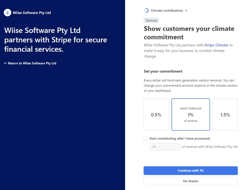The image size is (245, 190).
Task: Click the MOST POPULAR label
Action: tap(191, 108)
